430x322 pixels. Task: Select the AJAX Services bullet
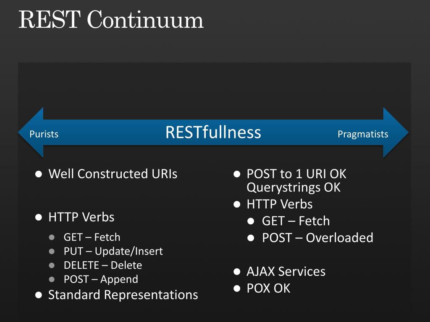click(286, 272)
